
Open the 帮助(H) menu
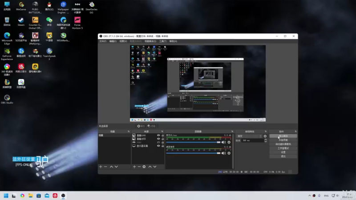[x=173, y=41]
